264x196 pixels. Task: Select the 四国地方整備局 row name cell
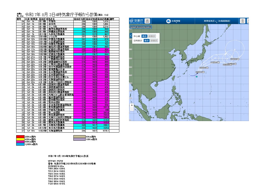61,44
